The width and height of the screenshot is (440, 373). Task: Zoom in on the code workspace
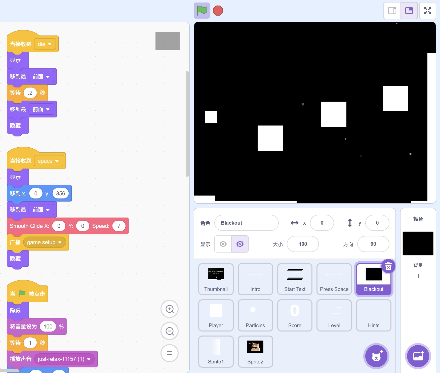click(x=170, y=309)
